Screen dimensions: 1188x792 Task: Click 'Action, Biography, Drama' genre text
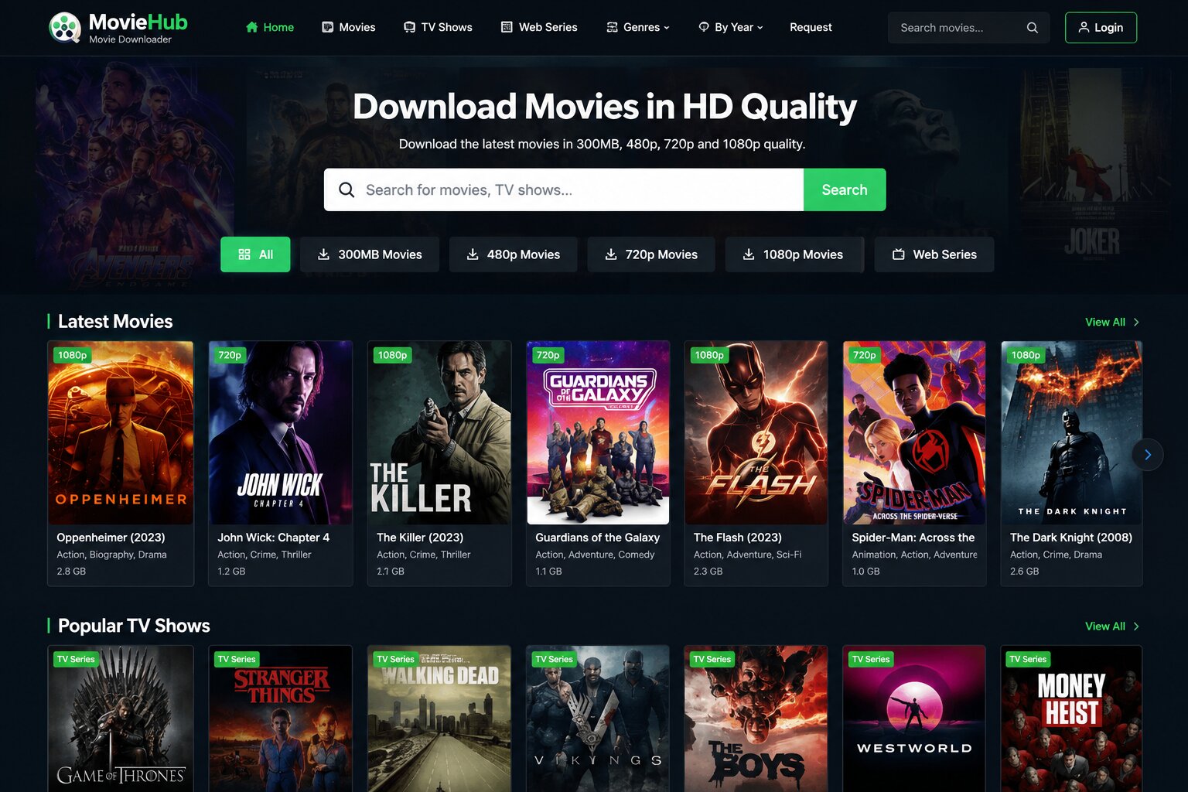[111, 555]
